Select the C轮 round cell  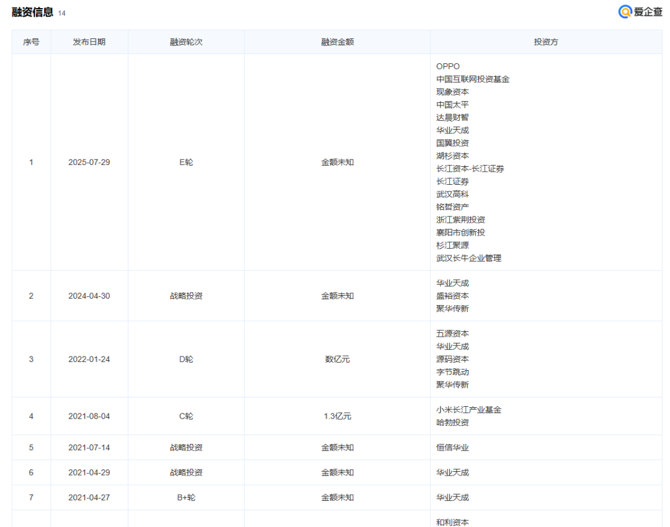click(186, 417)
